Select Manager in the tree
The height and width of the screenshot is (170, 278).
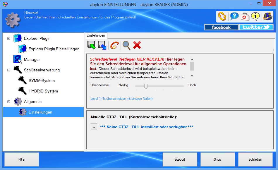pyautogui.click(x=32, y=60)
